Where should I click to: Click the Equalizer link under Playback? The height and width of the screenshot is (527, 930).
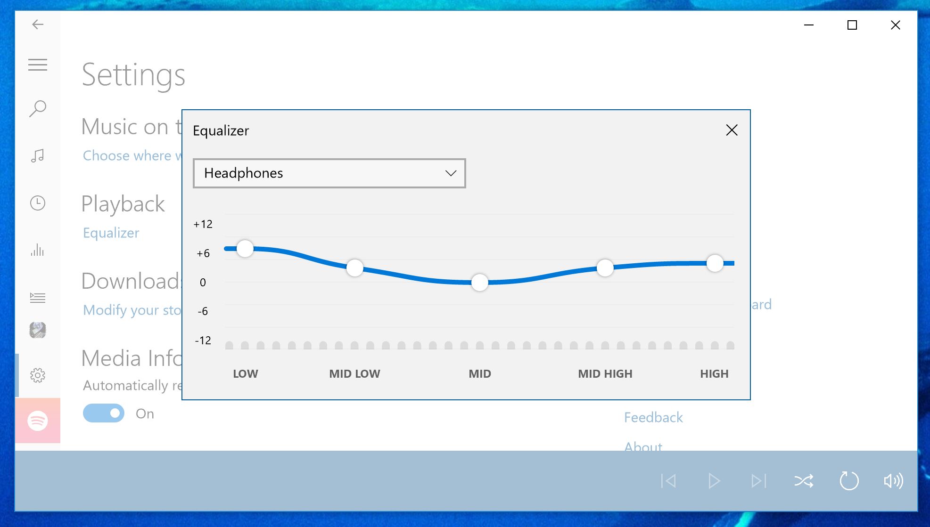pos(111,233)
